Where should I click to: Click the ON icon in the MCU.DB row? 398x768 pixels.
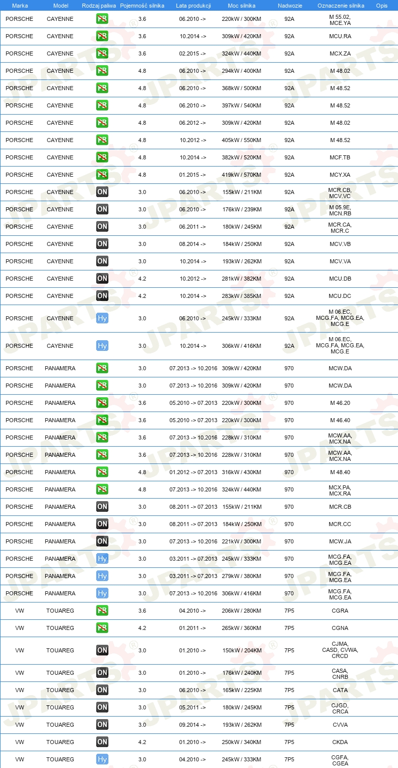point(102,279)
